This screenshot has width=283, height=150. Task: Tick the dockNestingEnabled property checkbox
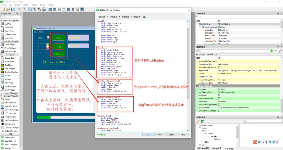click(219, 104)
